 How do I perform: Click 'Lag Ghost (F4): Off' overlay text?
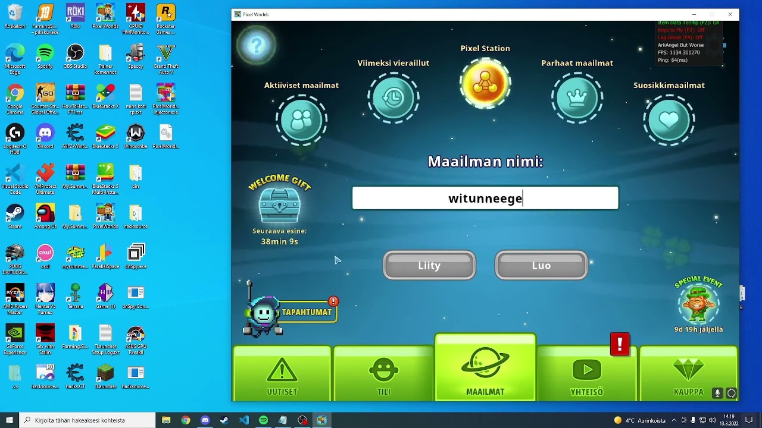[x=680, y=37]
